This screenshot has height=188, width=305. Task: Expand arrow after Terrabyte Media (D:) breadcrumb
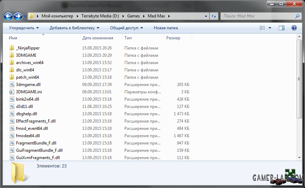click(123, 16)
